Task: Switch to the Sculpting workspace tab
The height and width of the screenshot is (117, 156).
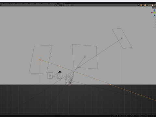Action: click(6, 3)
